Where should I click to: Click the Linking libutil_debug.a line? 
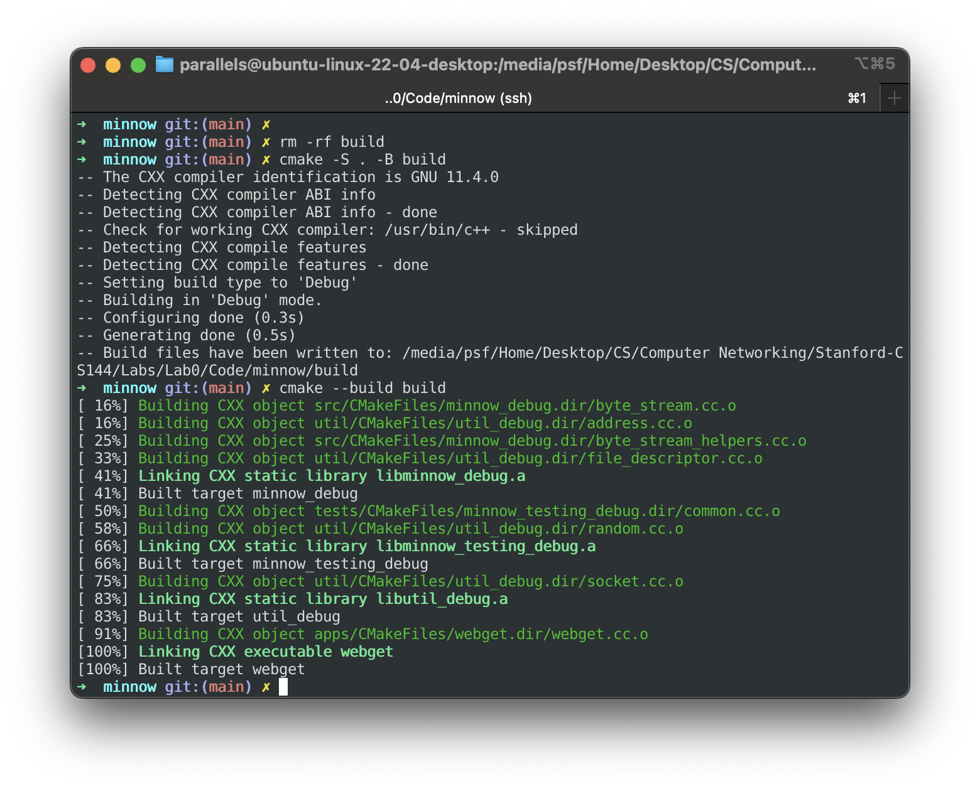tap(322, 599)
